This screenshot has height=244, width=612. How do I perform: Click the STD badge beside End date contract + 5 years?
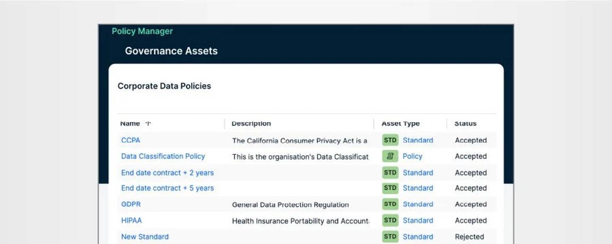point(391,188)
